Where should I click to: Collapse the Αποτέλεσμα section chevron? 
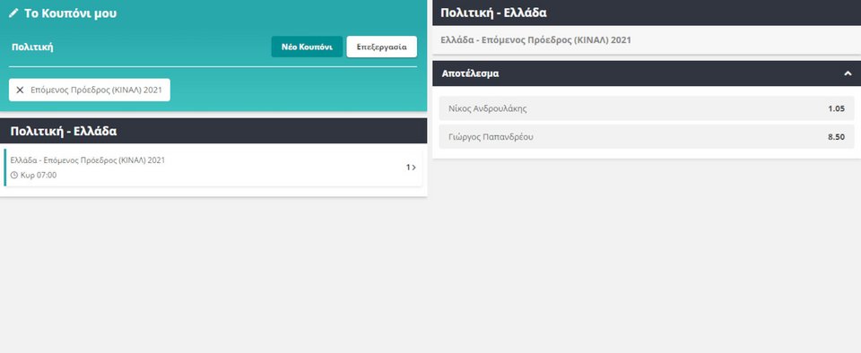coord(848,73)
